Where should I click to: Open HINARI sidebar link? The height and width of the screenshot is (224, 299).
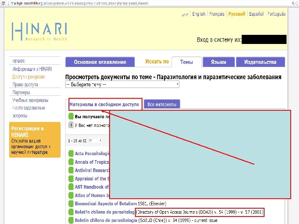tap(19, 61)
